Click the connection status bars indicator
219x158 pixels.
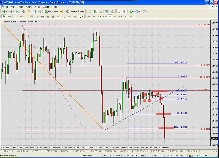pos(191,156)
